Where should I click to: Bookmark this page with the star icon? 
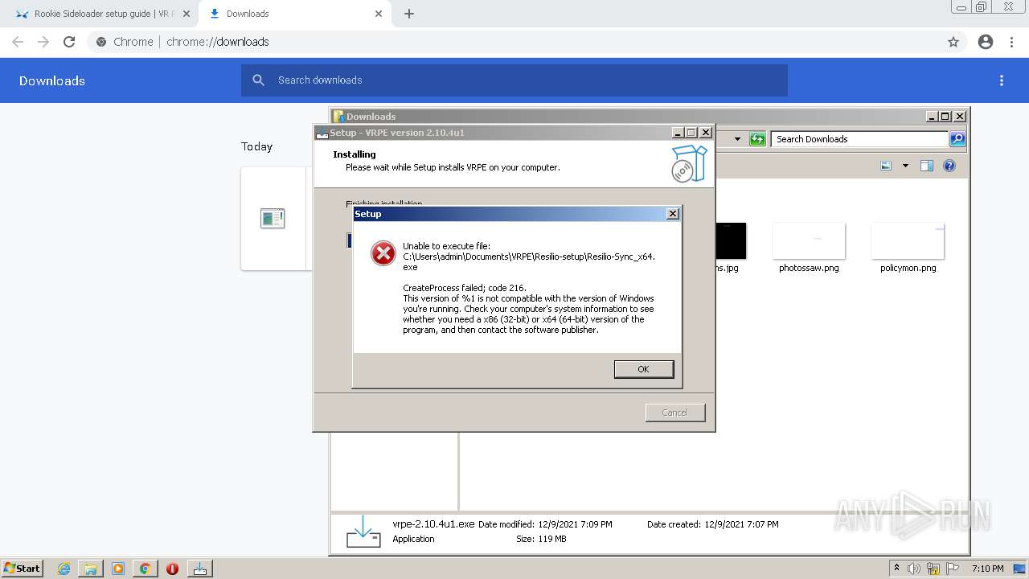pyautogui.click(x=953, y=42)
